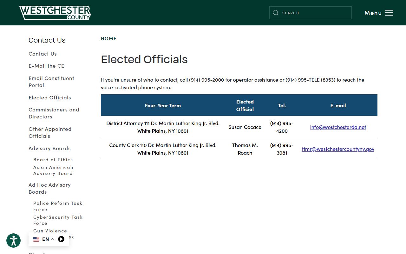Viewport: 406px width, 254px height.
Task: Click the Contact Us sidebar heading
Action: pos(47,40)
